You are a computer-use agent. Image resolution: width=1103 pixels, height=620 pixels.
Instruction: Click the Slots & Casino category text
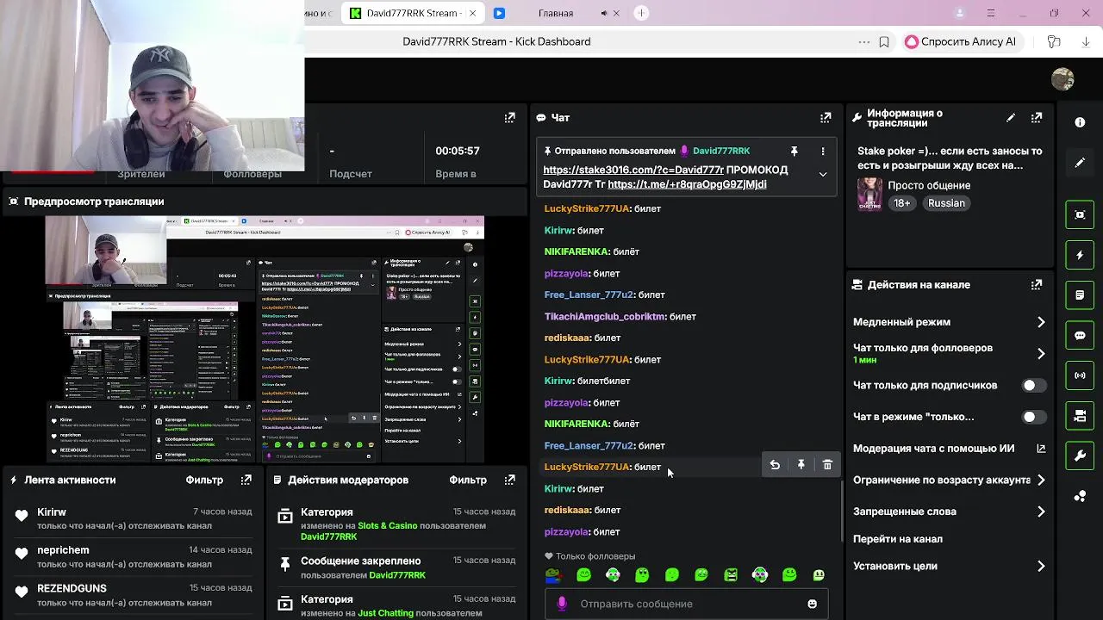(x=388, y=525)
